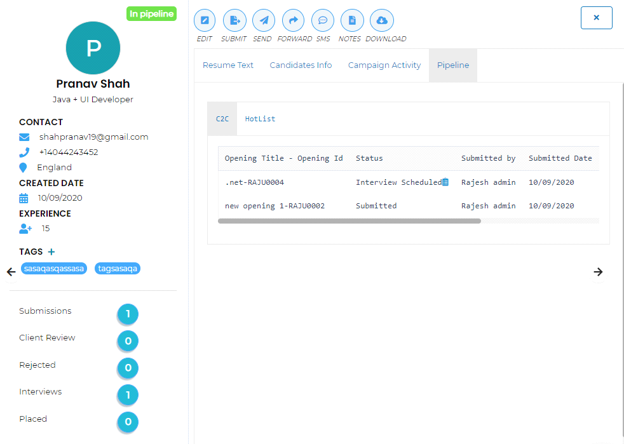Screen dimensions: 624x444
Task: Click the interview details clipboard icon
Action: [x=445, y=182]
